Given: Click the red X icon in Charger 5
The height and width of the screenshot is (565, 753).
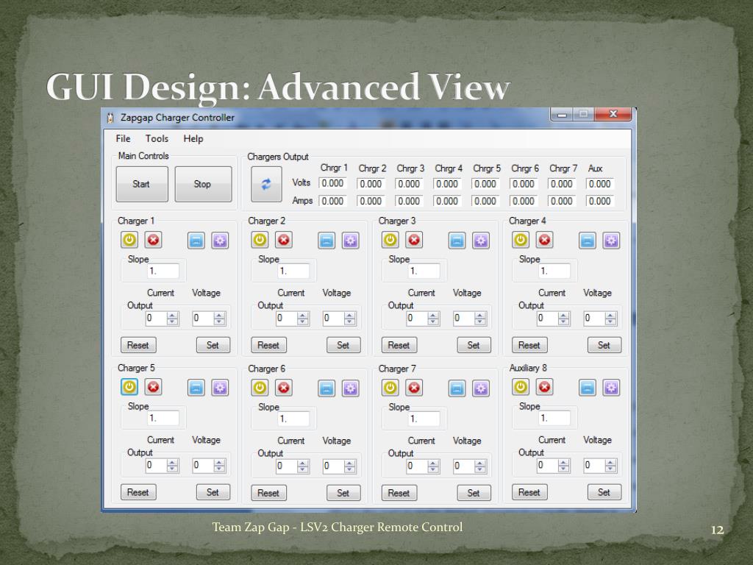Looking at the screenshot, I should point(153,387).
